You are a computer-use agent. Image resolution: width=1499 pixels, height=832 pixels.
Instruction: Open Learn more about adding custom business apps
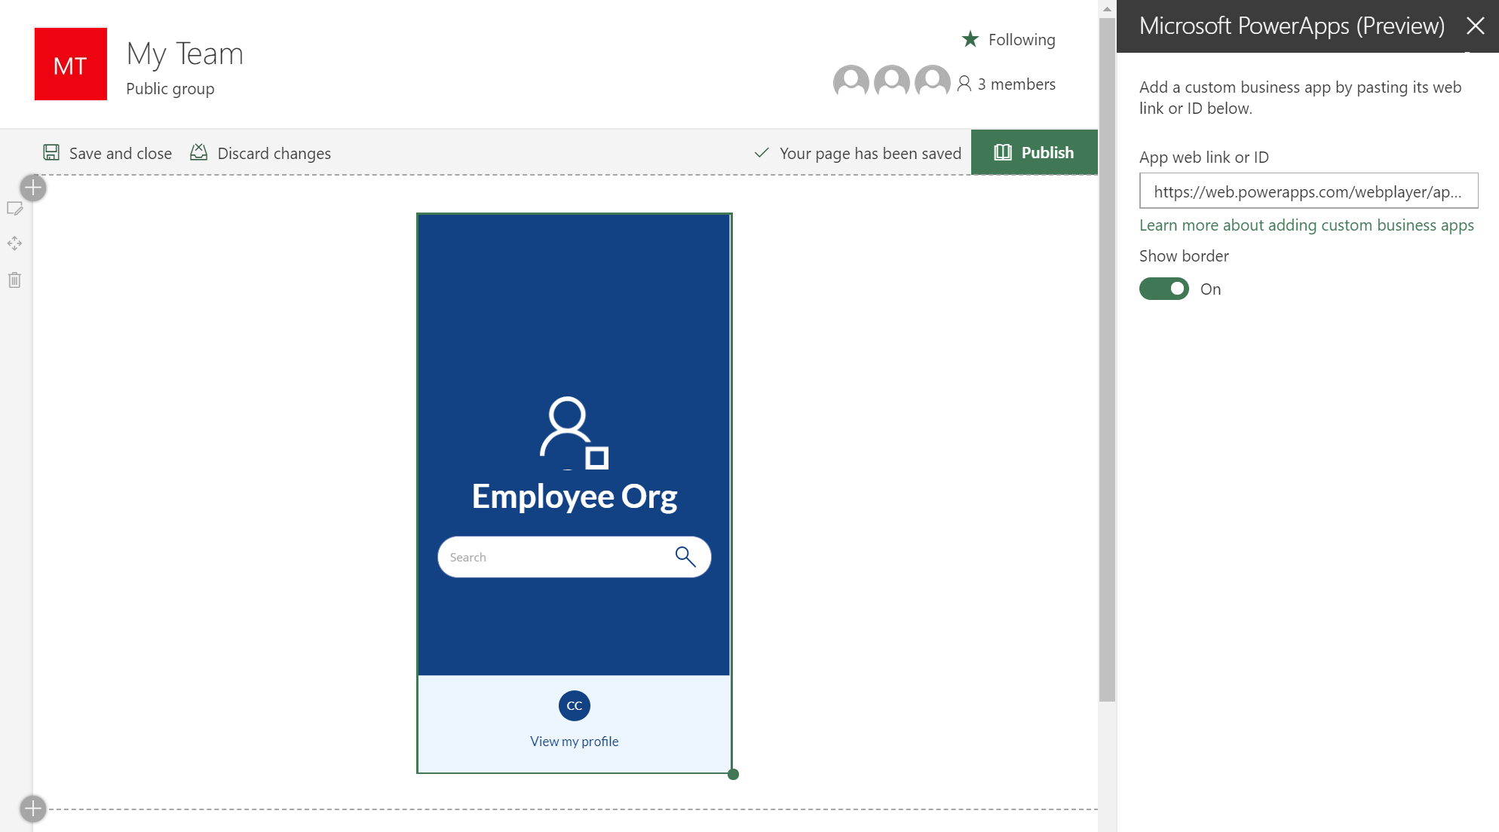click(1307, 225)
